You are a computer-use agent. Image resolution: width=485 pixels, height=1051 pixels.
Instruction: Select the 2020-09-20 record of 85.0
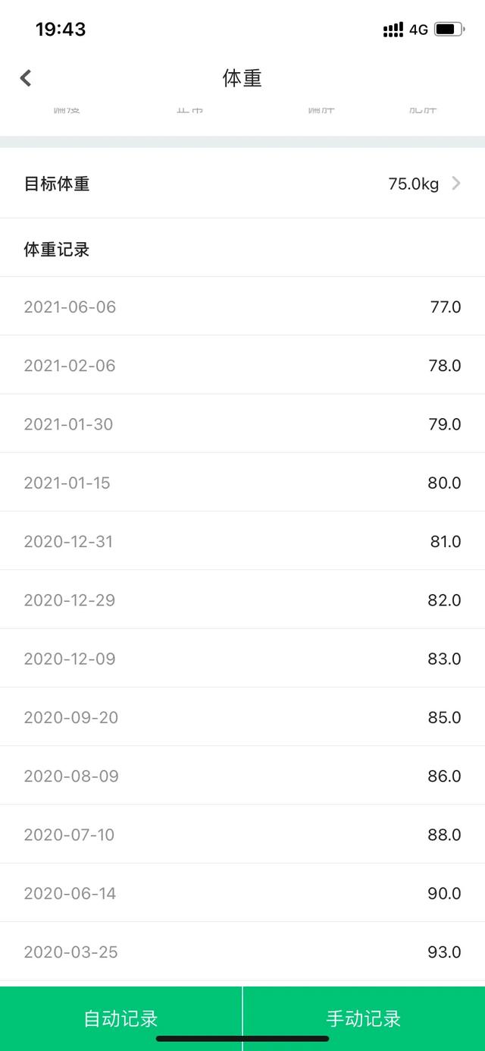[x=242, y=716]
